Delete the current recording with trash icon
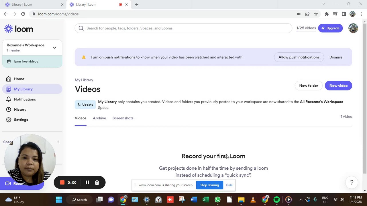 click(97, 183)
